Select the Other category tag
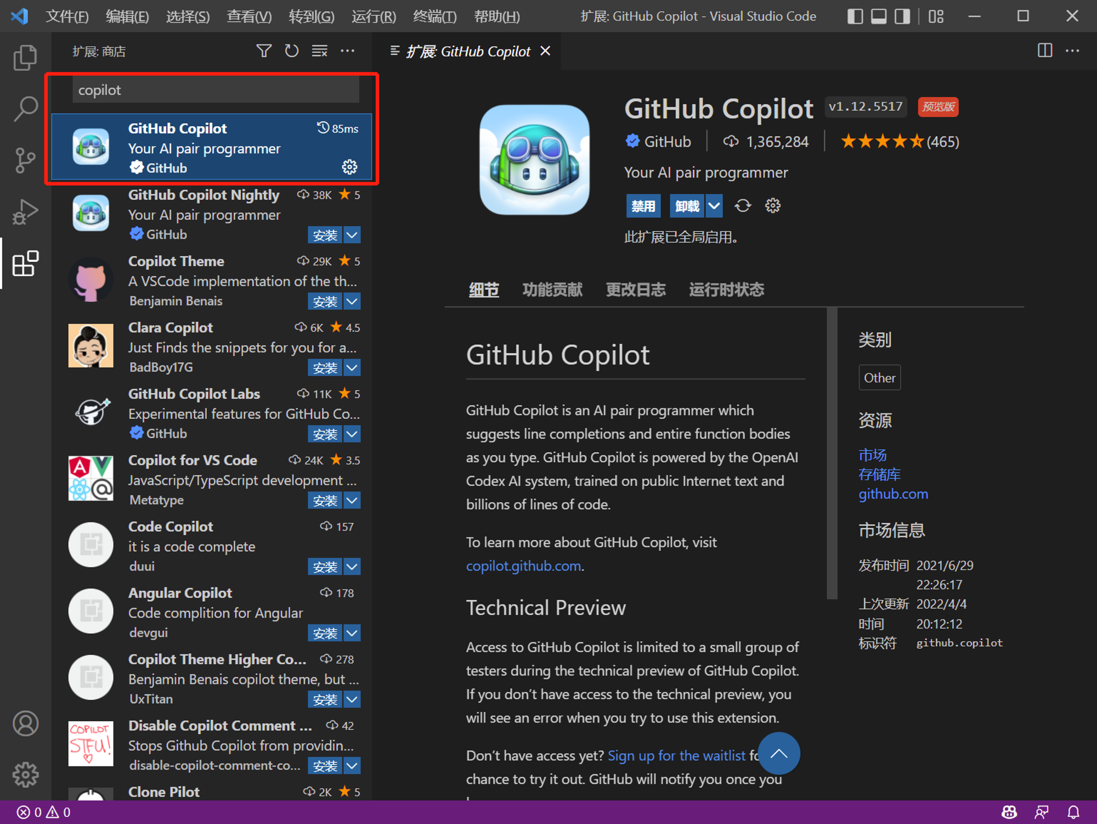The height and width of the screenshot is (824, 1097). pos(879,378)
